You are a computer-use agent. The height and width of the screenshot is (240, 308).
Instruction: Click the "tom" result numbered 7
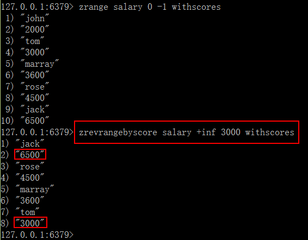point(28,212)
